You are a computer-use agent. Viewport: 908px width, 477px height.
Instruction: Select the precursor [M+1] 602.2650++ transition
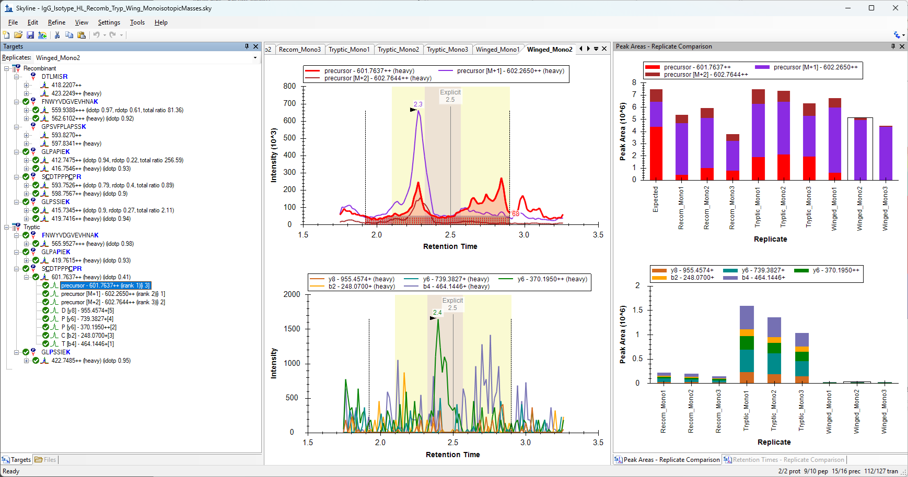[113, 294]
